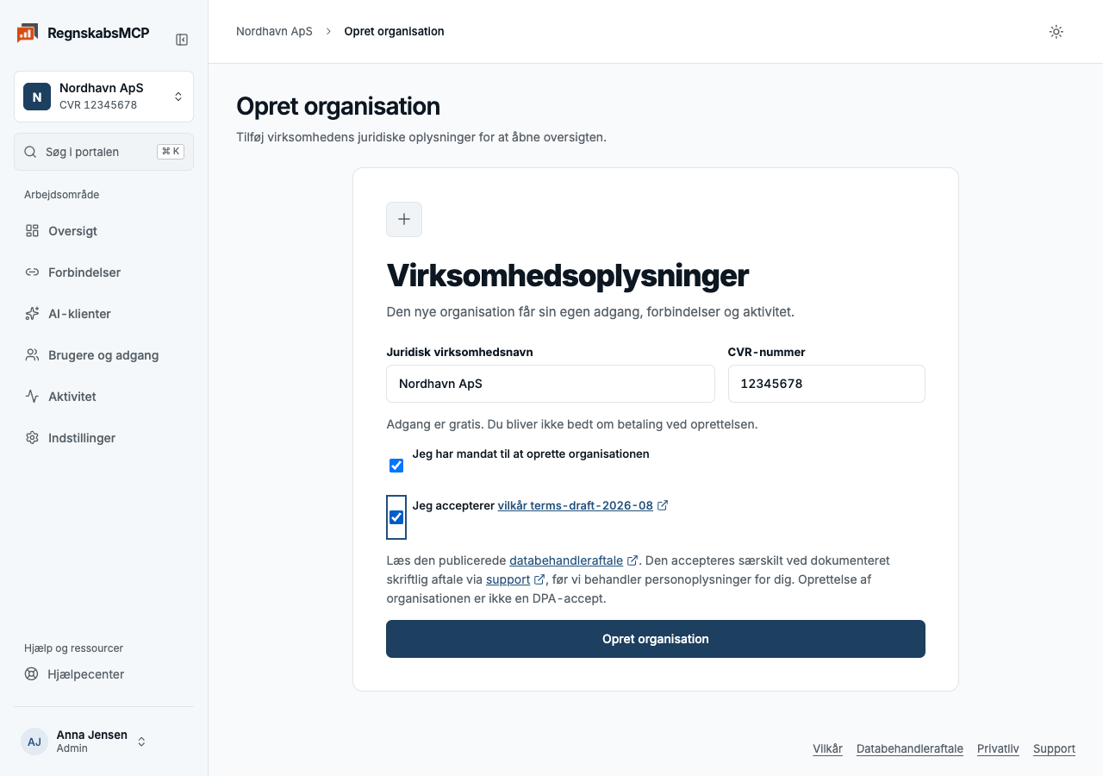Click the ⌘ K shortcut badge

click(171, 152)
